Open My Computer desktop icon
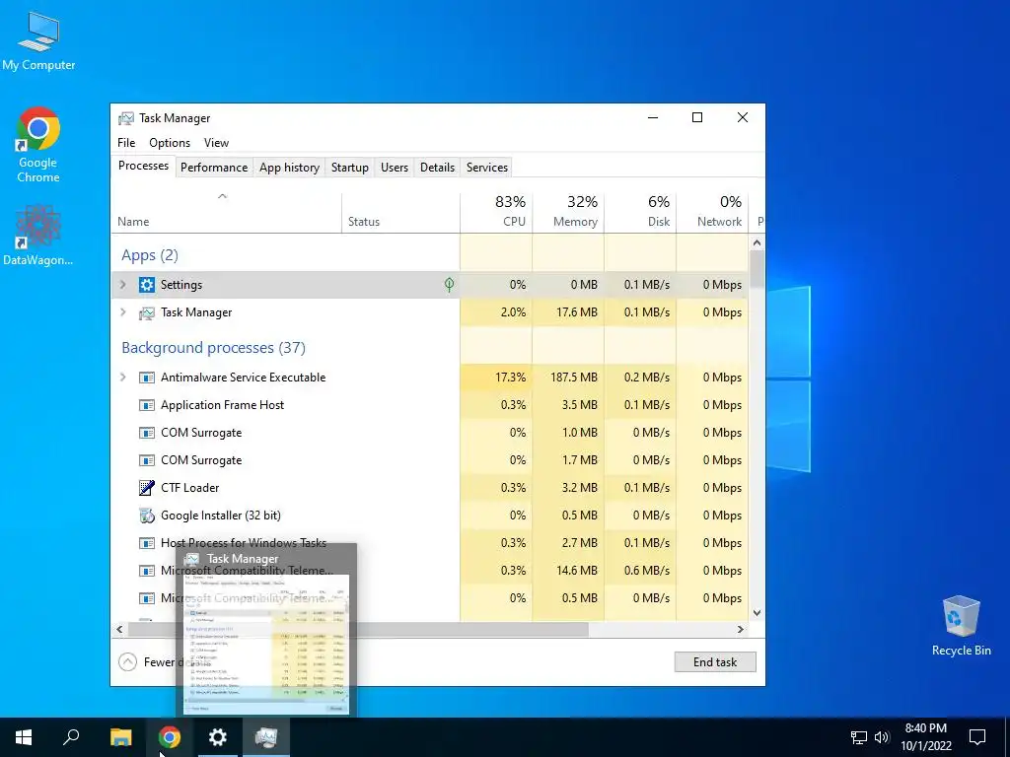 (x=38, y=40)
